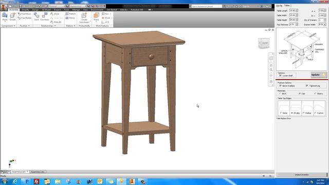Select 45 deg table top edge
The width and height of the screenshot is (329, 185).
(x=292, y=113)
